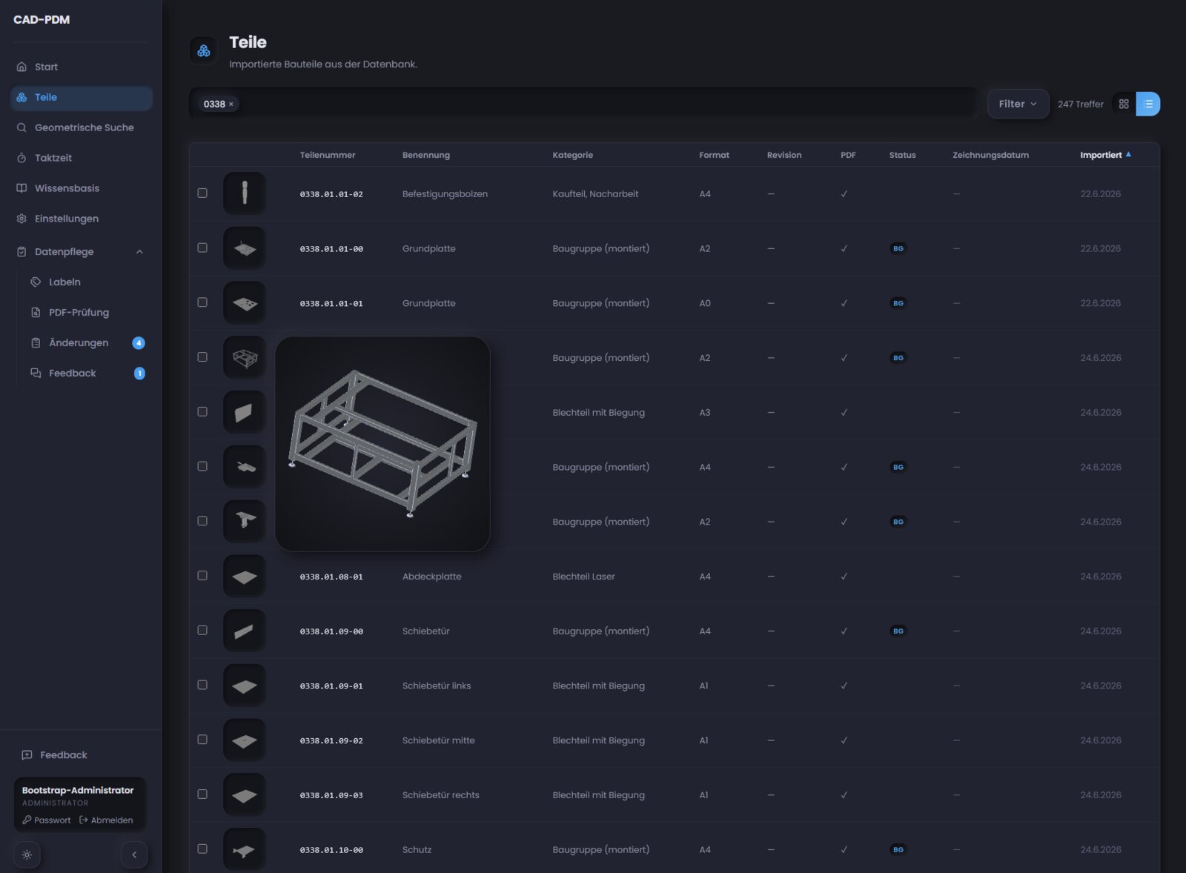Open the Grundplatte 0338.01.01-00 thumbnail
This screenshot has height=873, width=1186.
pos(245,248)
